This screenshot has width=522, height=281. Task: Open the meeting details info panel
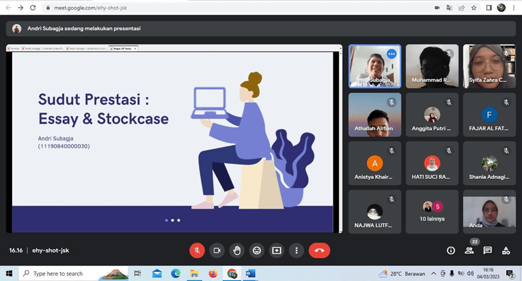click(451, 251)
